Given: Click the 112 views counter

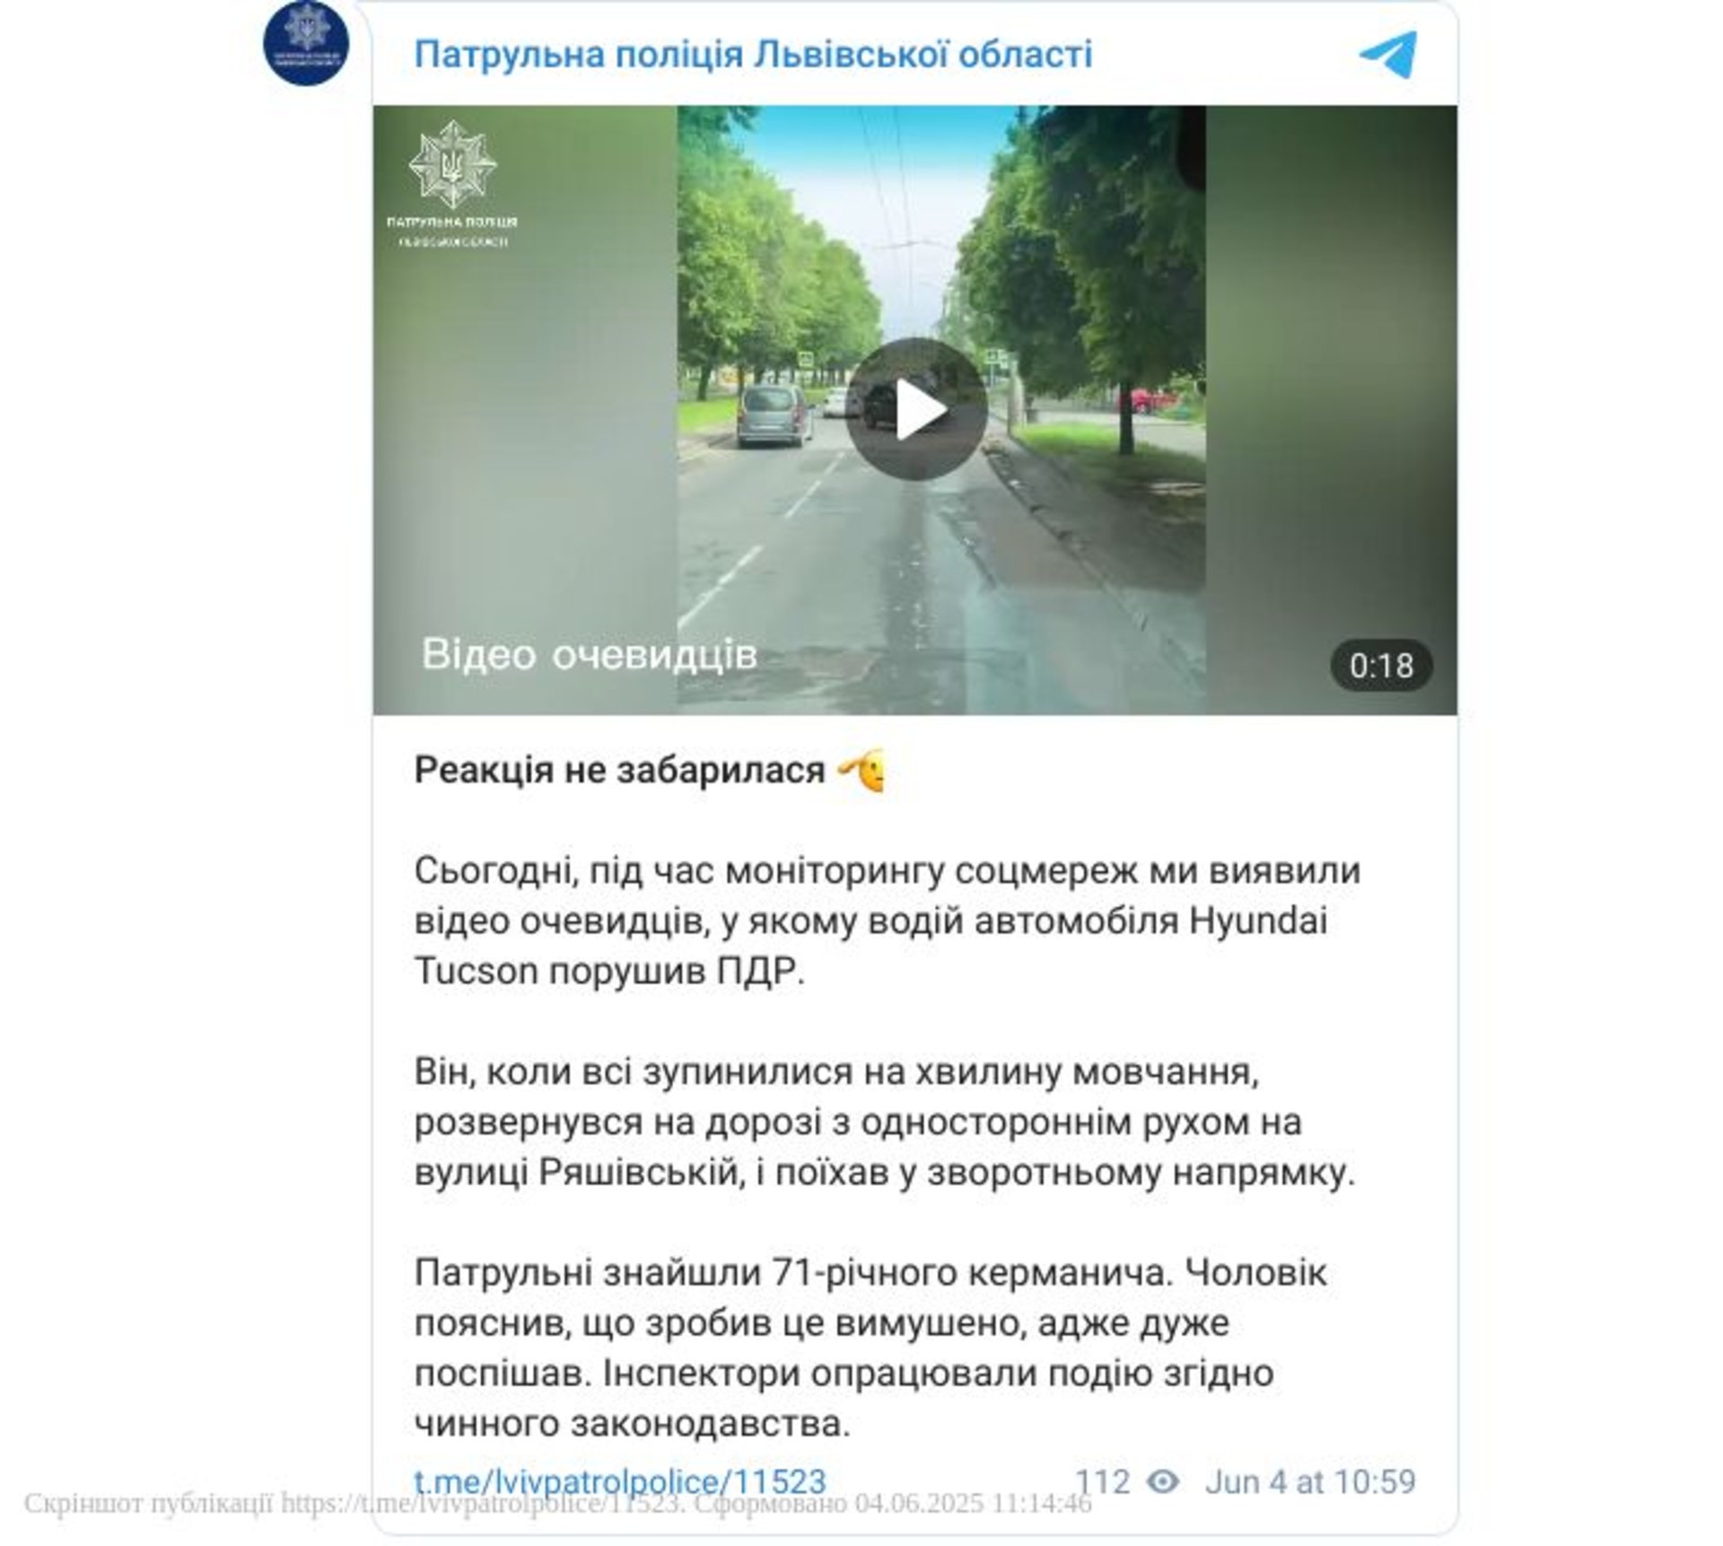Looking at the screenshot, I should (x=1103, y=1480).
